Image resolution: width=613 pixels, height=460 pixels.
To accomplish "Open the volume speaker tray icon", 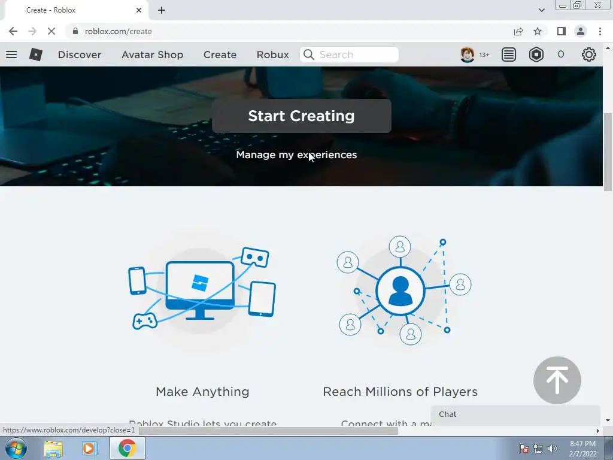I will 553,449.
